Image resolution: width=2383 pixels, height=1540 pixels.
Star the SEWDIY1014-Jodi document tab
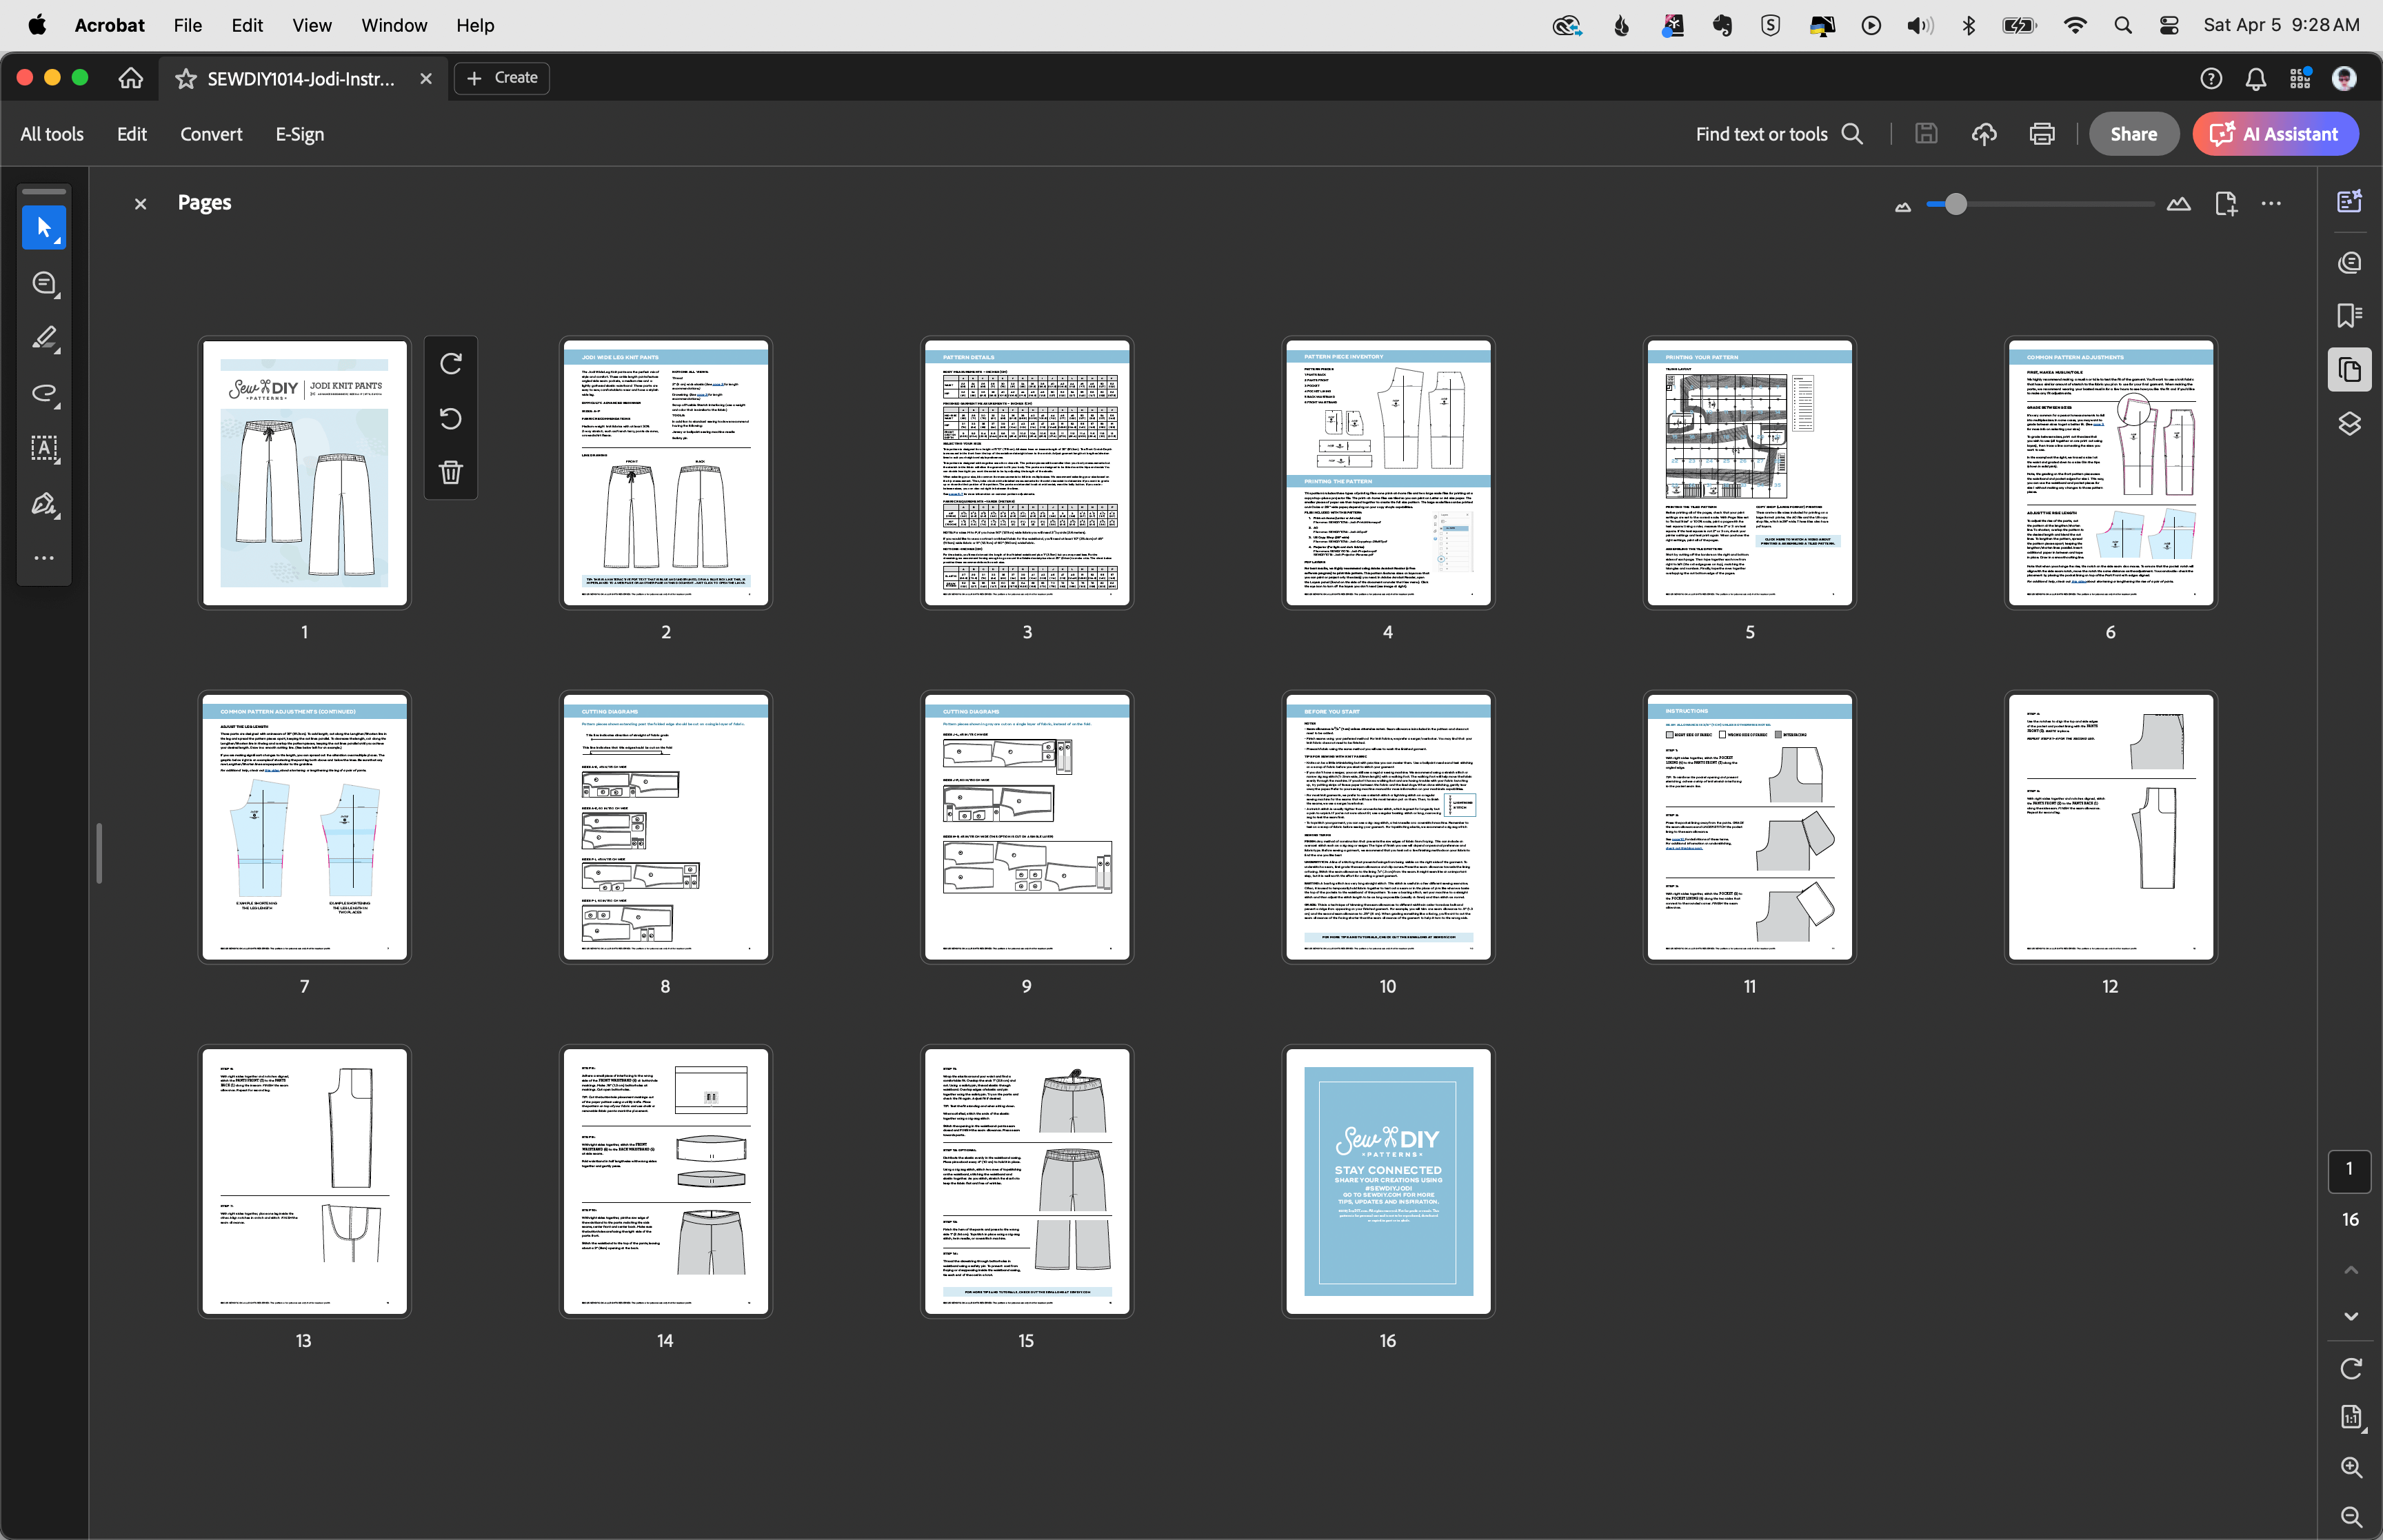coord(186,79)
